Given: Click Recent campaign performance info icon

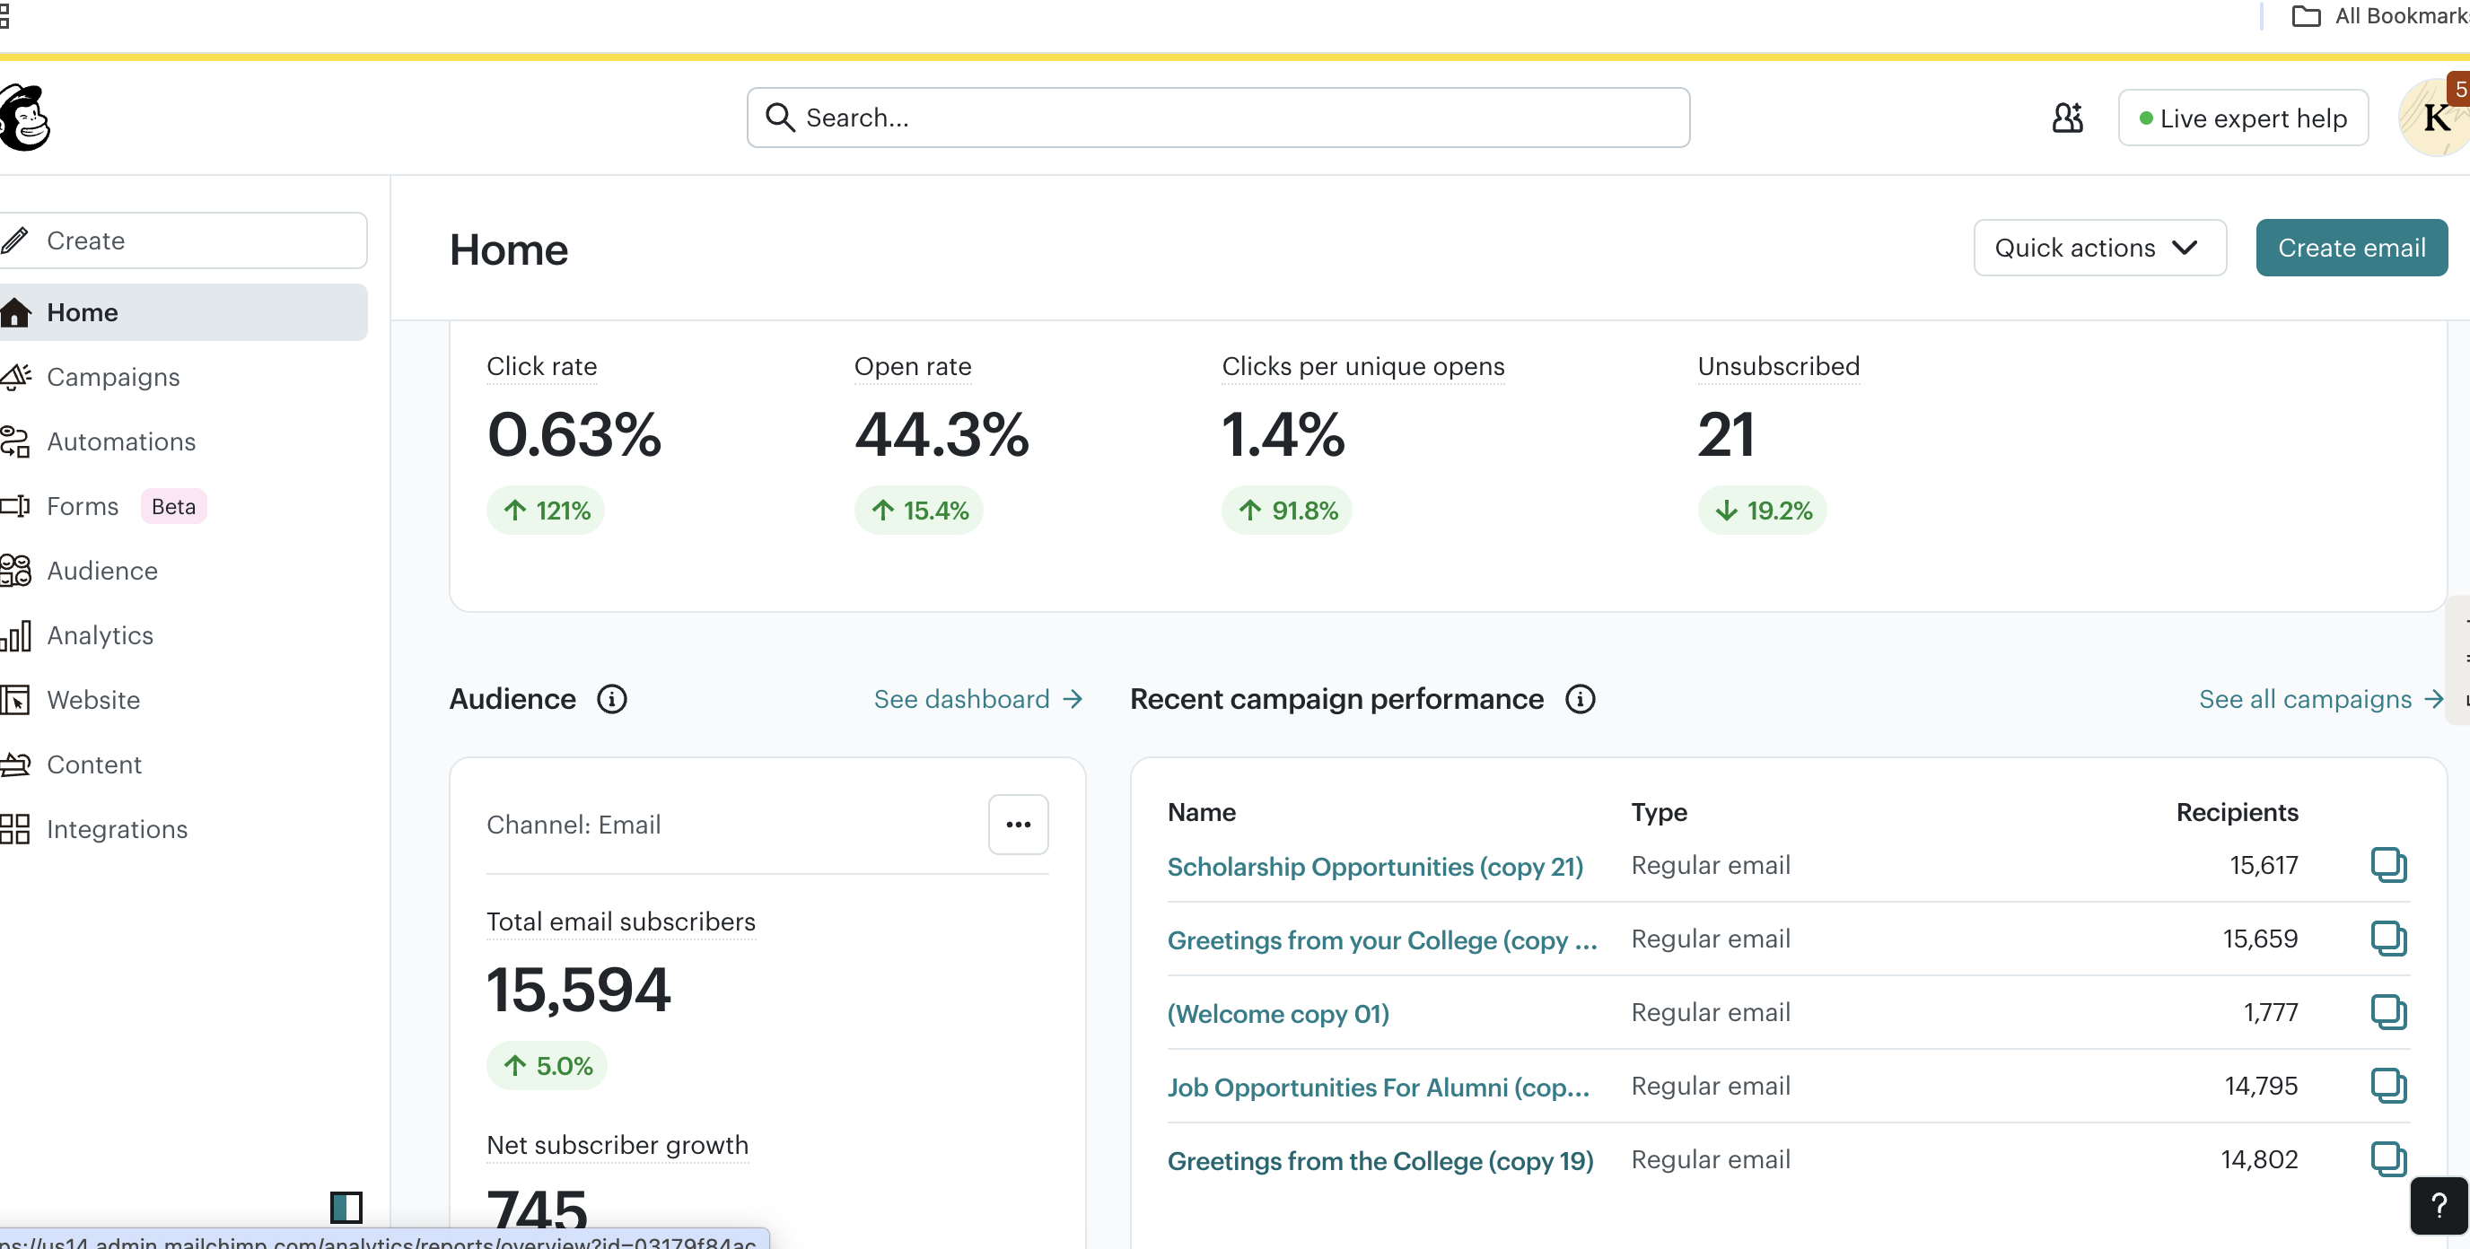Looking at the screenshot, I should pyautogui.click(x=1580, y=699).
